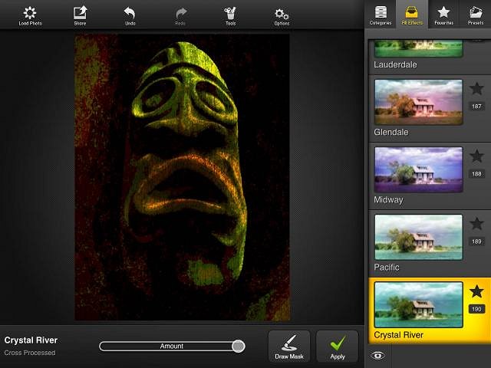Open the Tools menu
Viewport: 491px width, 368px height.
pos(230,15)
